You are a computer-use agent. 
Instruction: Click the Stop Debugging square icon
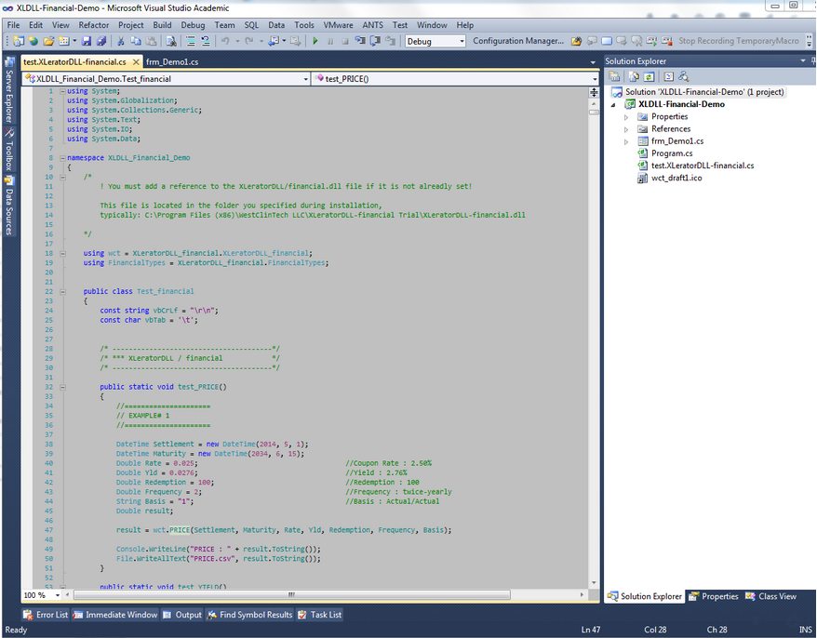[345, 41]
